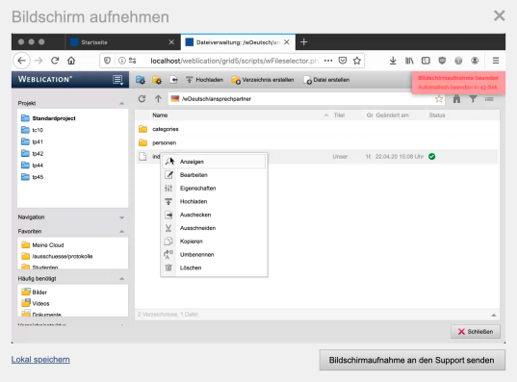Click the binoculars search icon
Image resolution: width=517 pixels, height=382 pixels.
(x=456, y=99)
